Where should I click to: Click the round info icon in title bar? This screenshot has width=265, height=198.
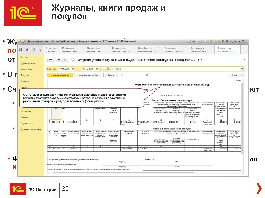pos(233,41)
